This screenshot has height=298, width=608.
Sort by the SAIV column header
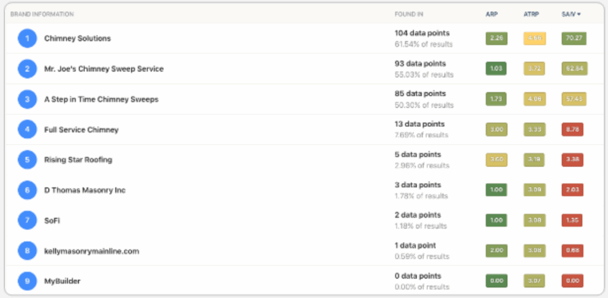point(571,14)
